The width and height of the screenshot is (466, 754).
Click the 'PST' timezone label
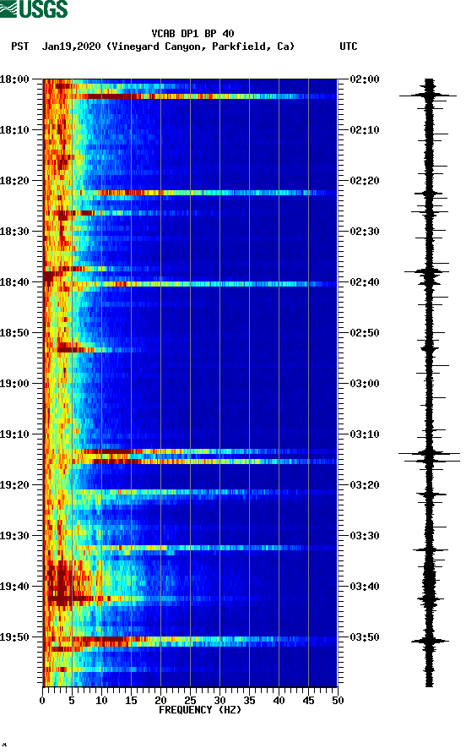pyautogui.click(x=20, y=46)
